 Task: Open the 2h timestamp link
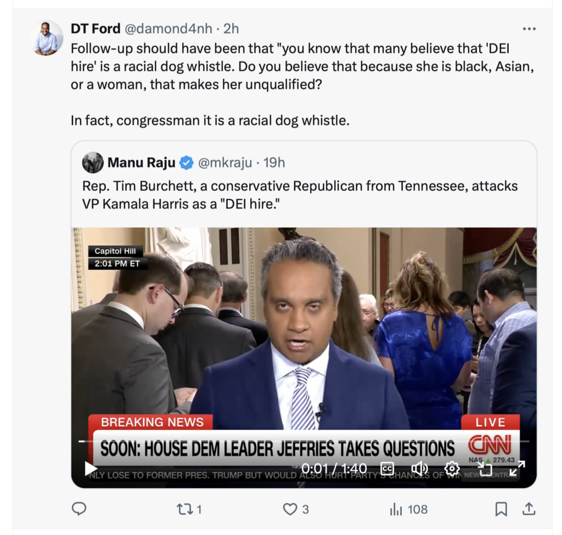[231, 29]
